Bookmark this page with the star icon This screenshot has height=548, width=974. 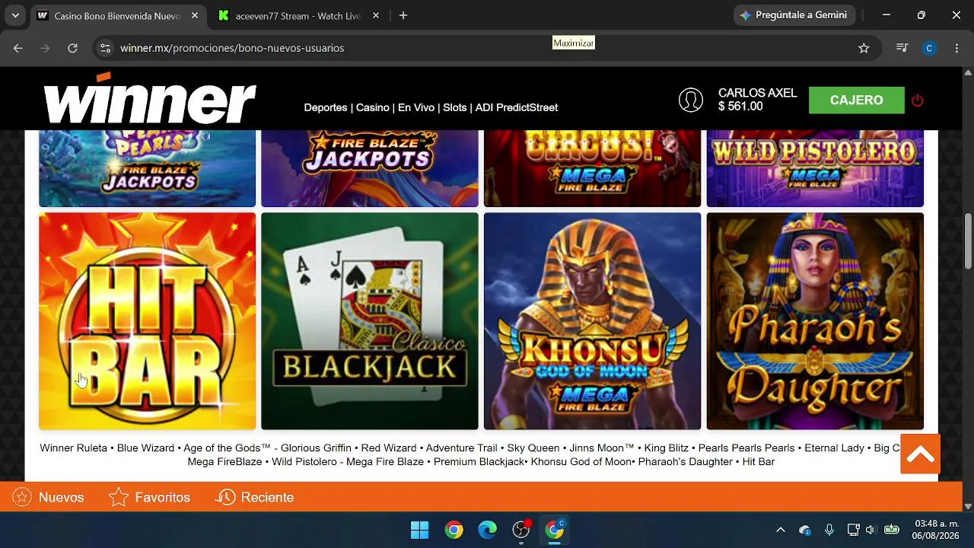coord(864,48)
